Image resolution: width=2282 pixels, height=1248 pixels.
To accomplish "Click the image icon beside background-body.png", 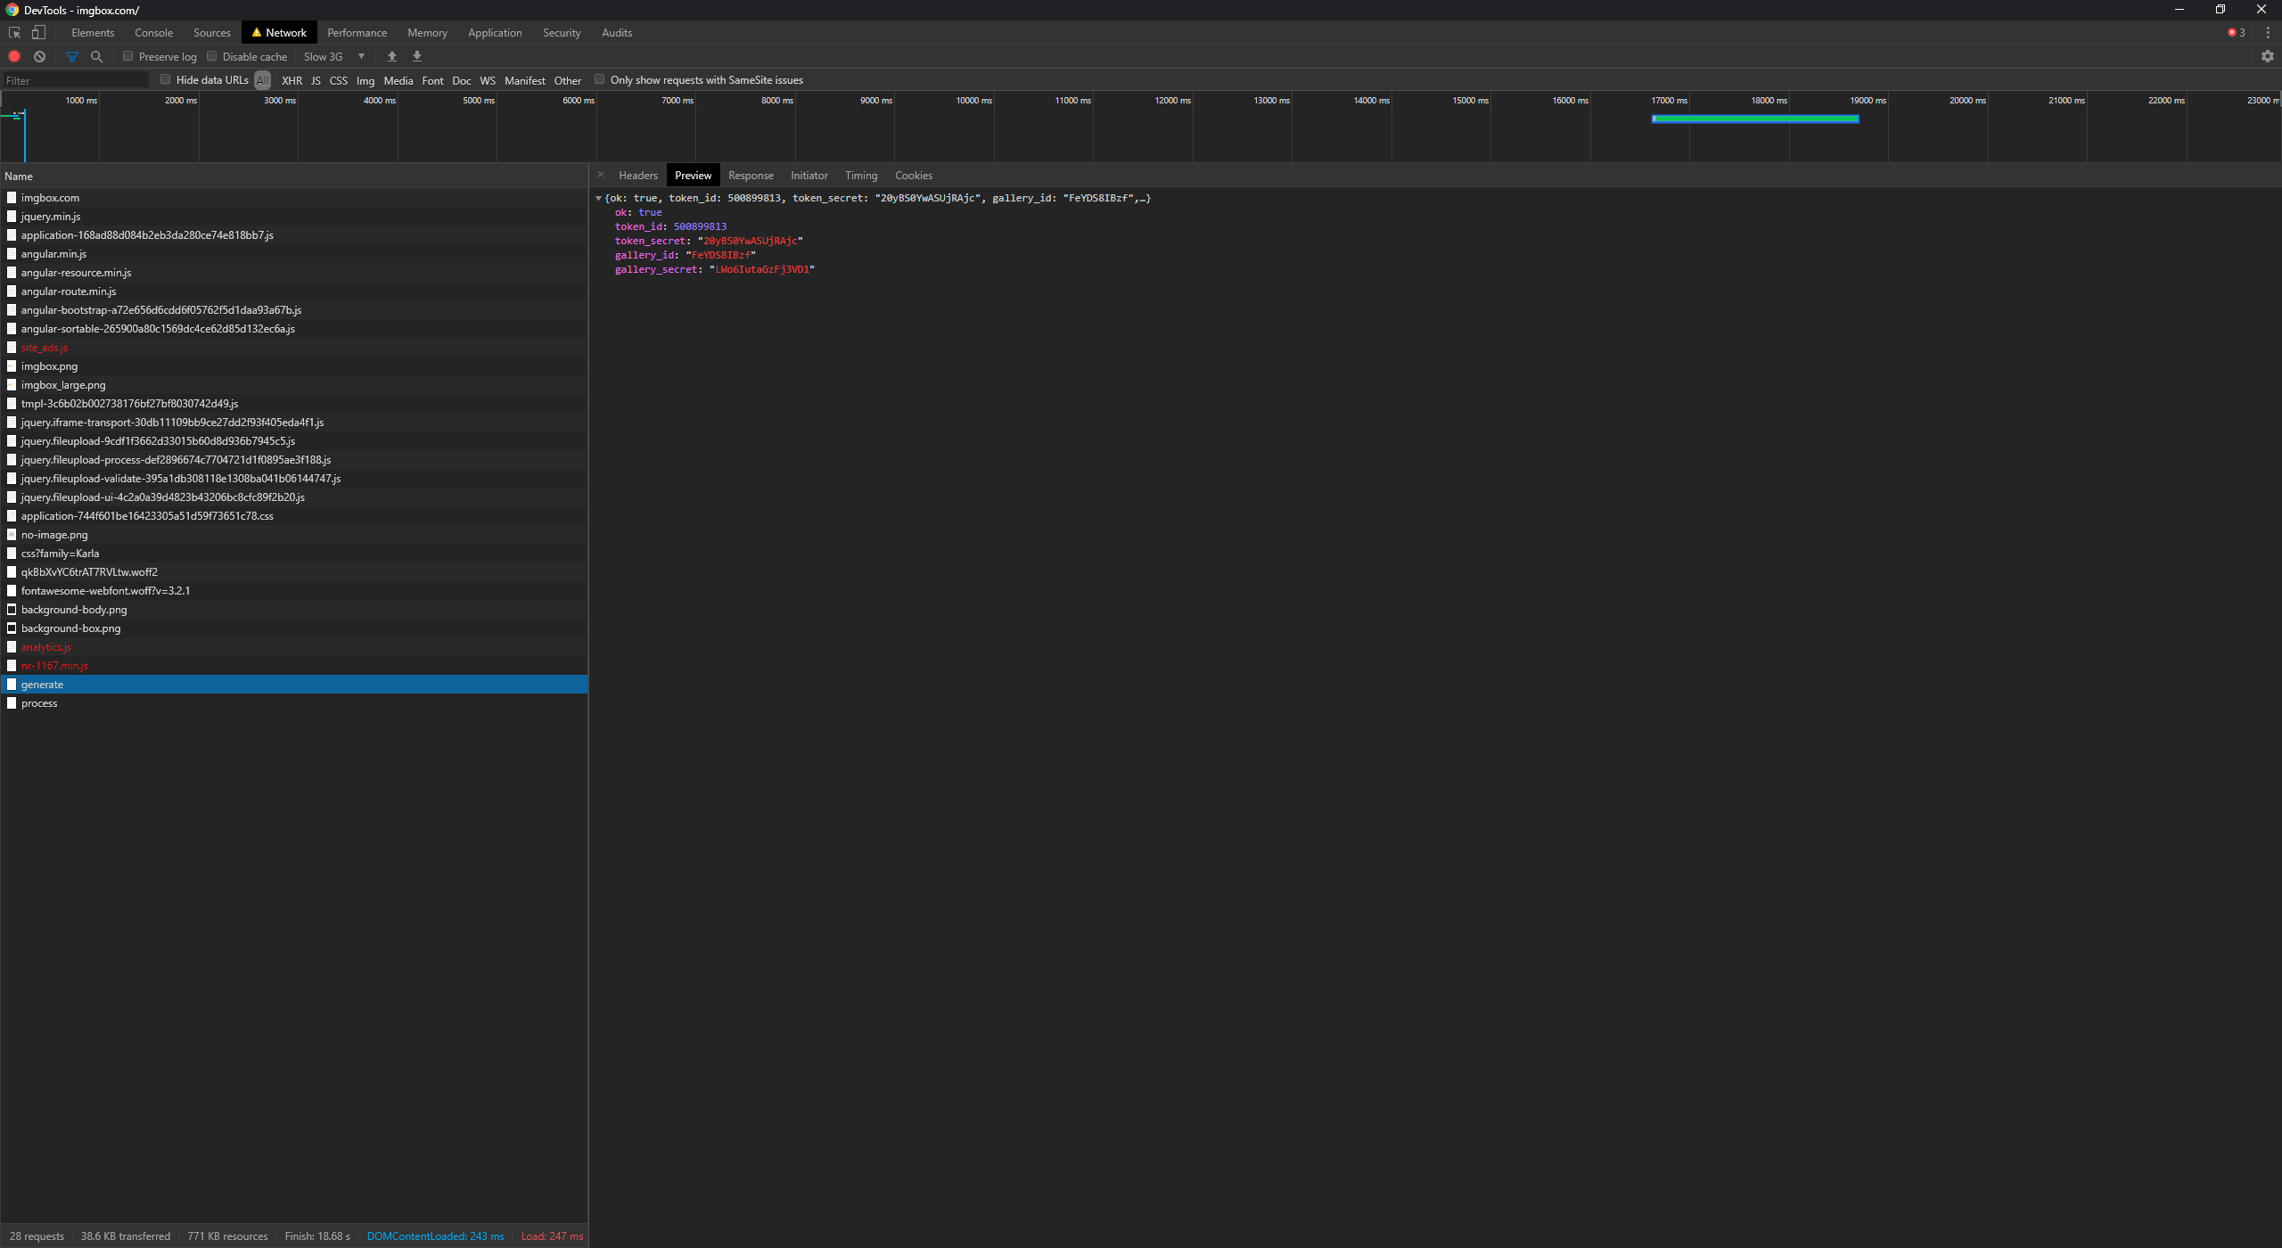I will (x=12, y=610).
